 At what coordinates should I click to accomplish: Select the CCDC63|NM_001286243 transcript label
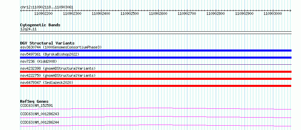pyautogui.click(x=40, y=114)
